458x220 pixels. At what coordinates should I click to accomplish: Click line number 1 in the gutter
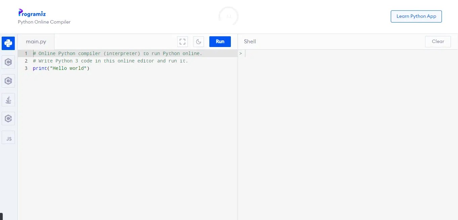pyautogui.click(x=26, y=53)
